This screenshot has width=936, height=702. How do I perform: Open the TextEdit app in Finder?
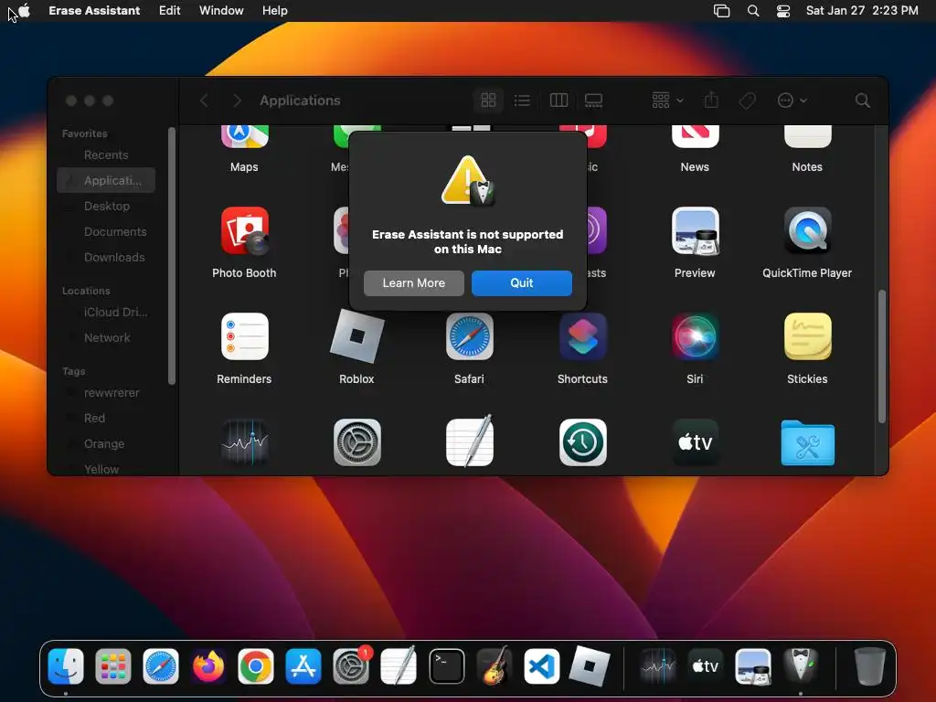pos(470,441)
